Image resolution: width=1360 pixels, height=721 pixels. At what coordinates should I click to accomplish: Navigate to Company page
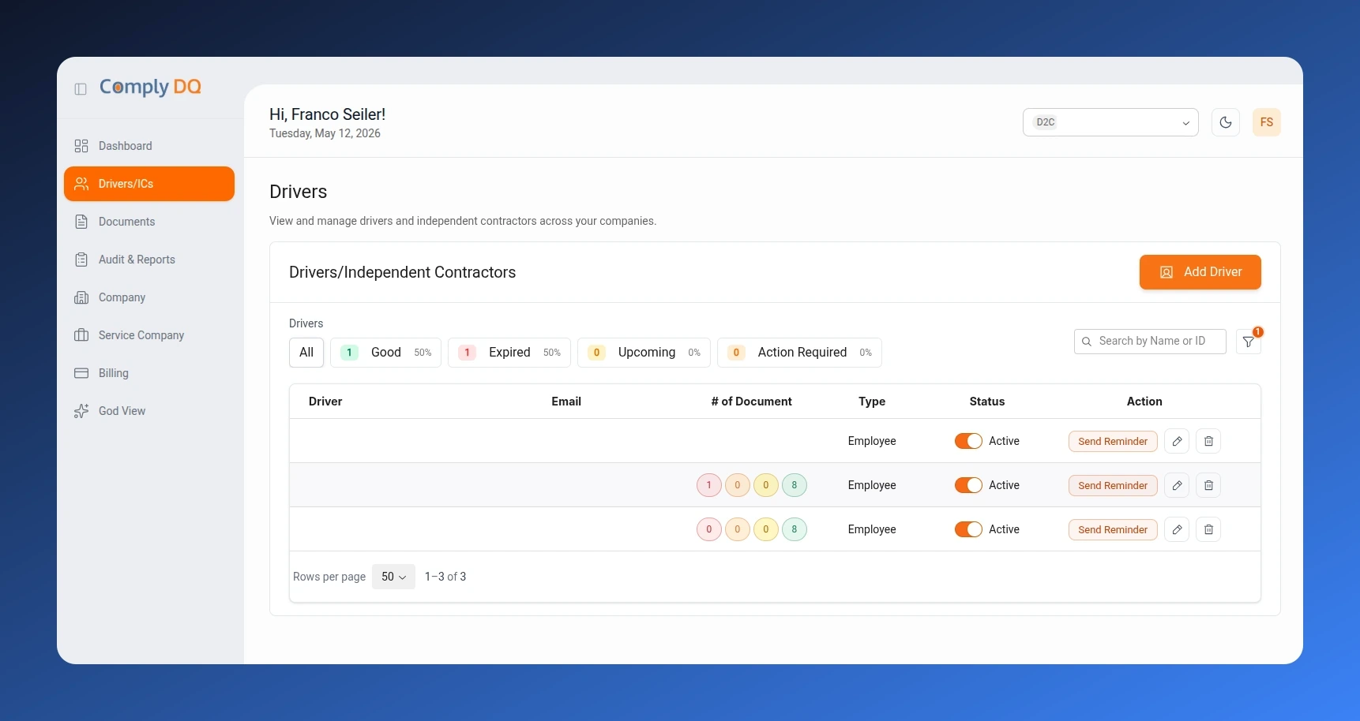pos(149,297)
